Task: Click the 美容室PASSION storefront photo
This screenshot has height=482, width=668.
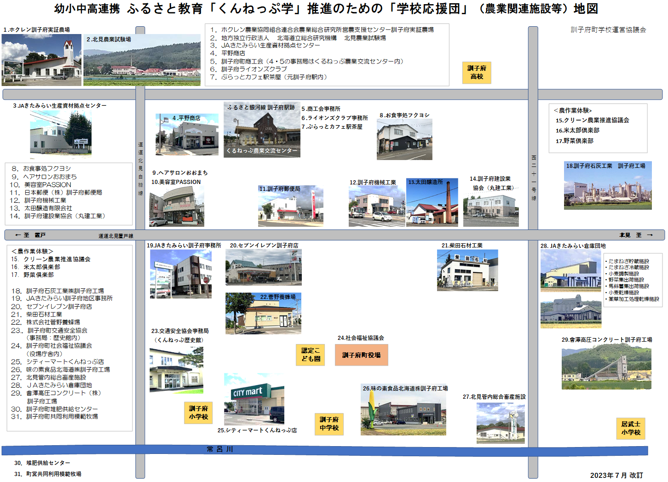Action: coord(176,207)
